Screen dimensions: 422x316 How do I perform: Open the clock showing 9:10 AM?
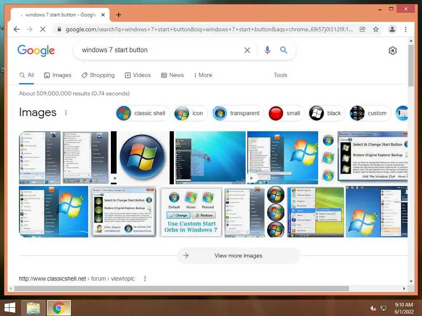click(x=404, y=308)
